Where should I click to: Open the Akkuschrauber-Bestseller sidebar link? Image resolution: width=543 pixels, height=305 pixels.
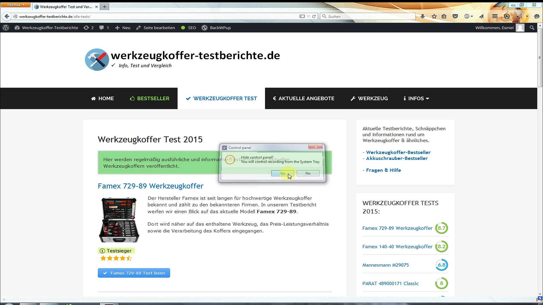coord(397,158)
